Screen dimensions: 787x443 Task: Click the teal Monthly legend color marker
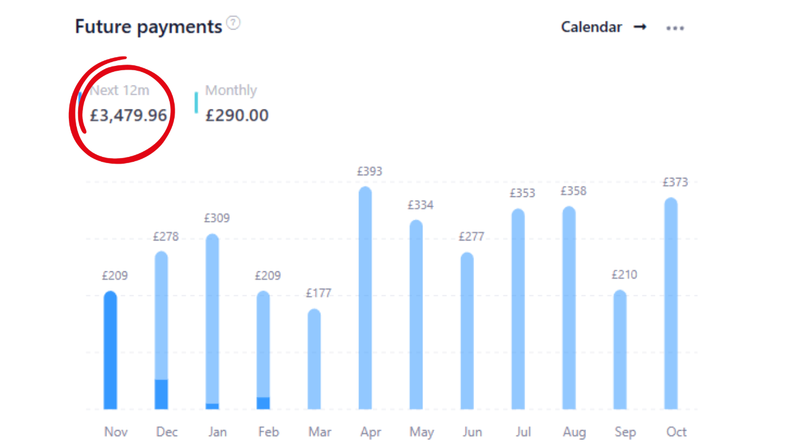point(196,103)
